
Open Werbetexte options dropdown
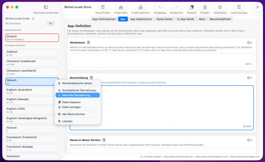pos(250,43)
